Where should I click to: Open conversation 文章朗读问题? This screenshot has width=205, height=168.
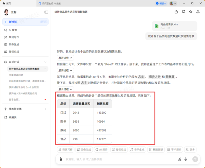click(16, 75)
